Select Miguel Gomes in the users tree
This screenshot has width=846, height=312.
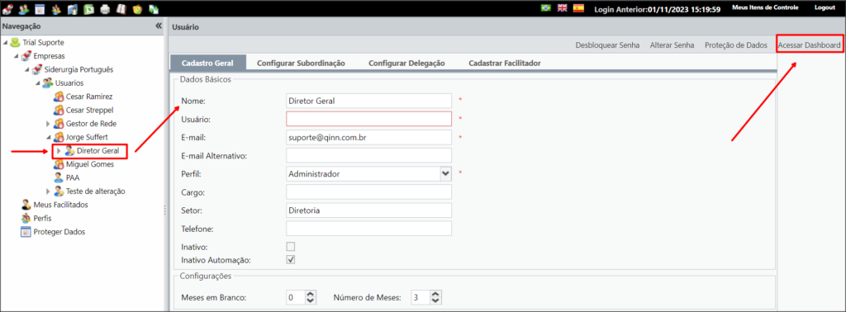point(89,164)
